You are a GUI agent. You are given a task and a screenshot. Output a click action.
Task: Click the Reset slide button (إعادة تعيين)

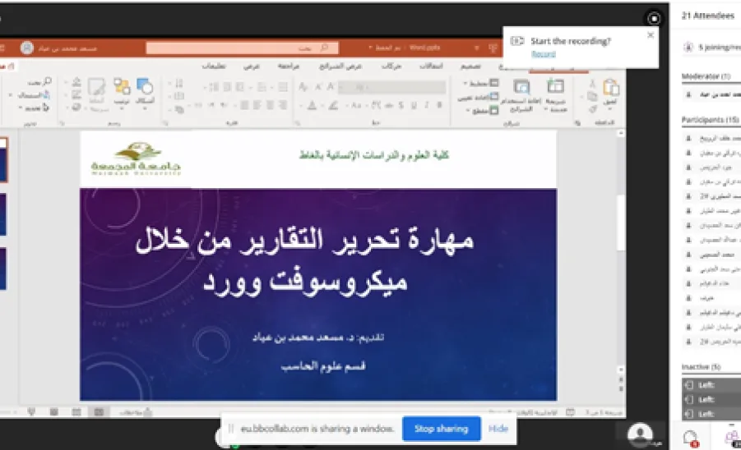tap(478, 97)
